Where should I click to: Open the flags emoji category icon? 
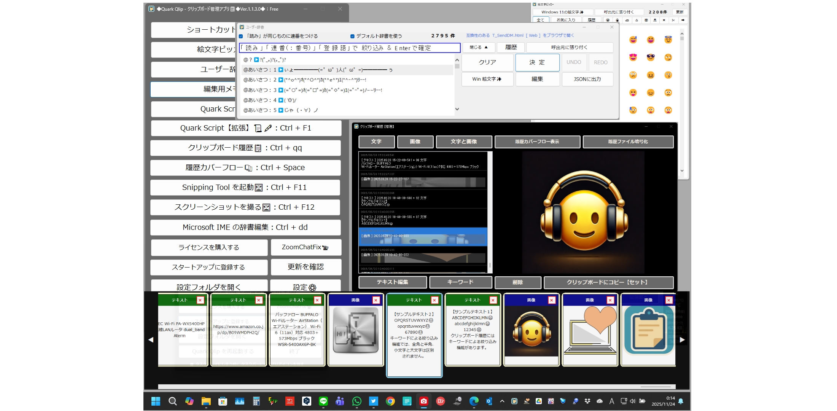tap(655, 20)
